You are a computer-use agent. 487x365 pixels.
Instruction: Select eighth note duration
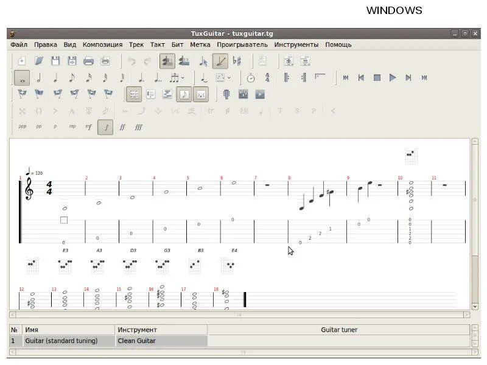(72, 78)
